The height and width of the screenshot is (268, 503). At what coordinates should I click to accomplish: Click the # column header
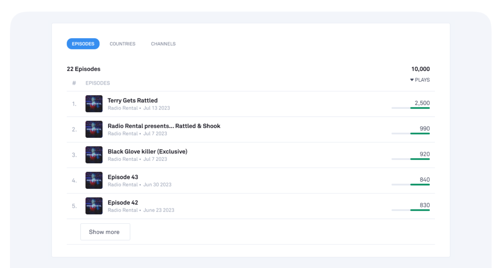click(74, 83)
